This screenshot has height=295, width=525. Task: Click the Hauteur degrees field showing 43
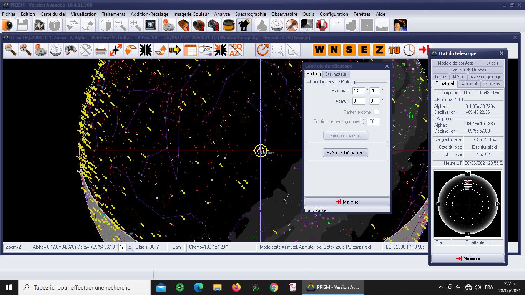click(358, 91)
